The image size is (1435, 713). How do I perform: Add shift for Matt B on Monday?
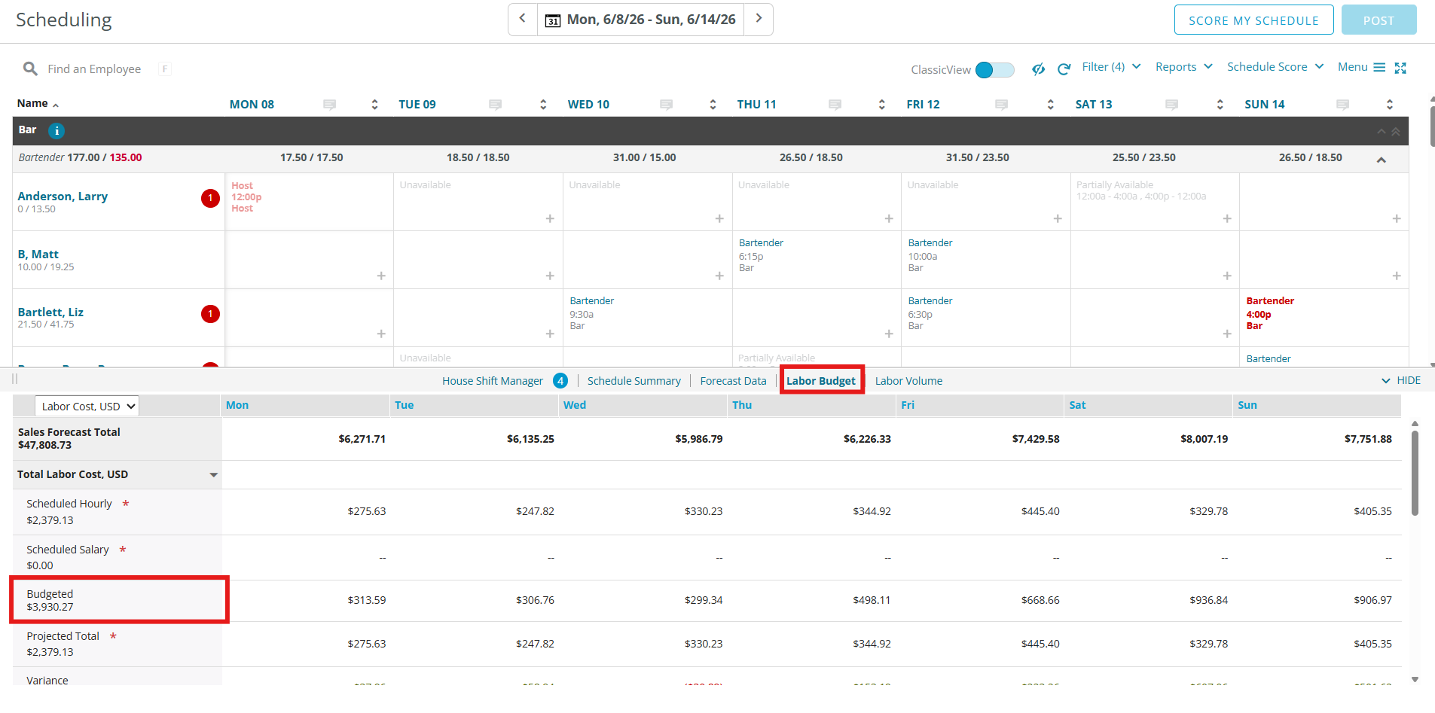[x=381, y=276]
